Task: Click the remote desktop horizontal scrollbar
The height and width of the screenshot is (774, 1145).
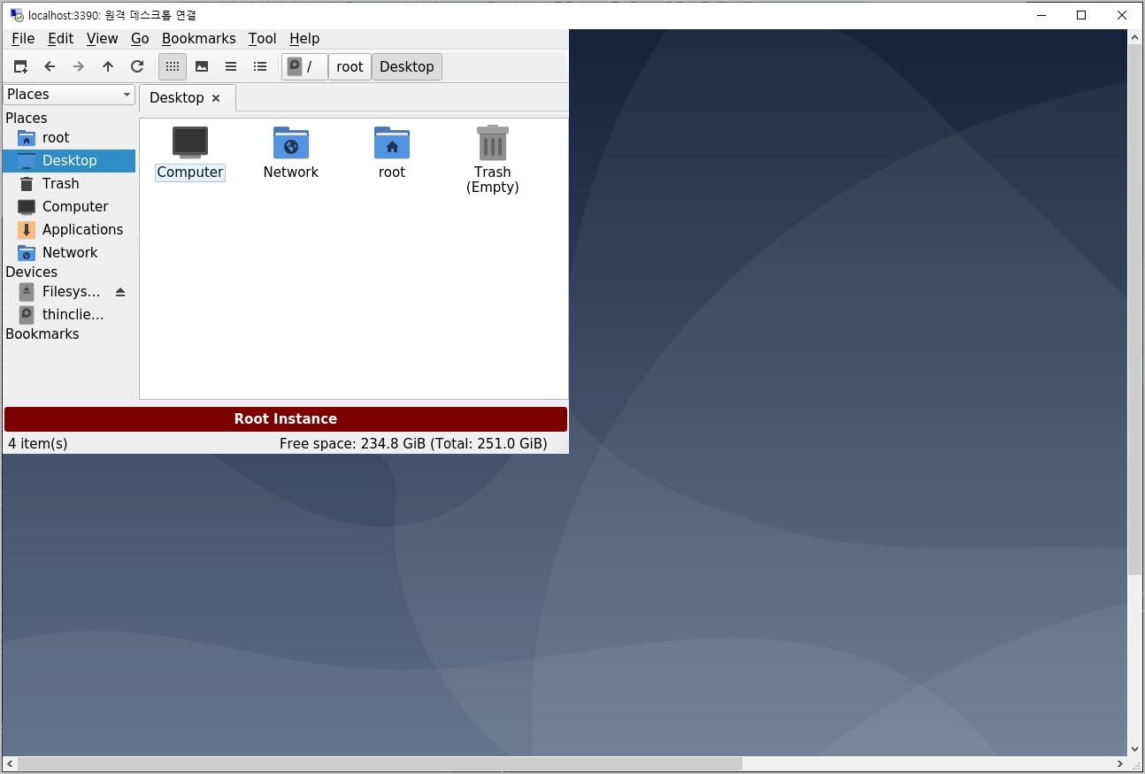Action: (380, 763)
